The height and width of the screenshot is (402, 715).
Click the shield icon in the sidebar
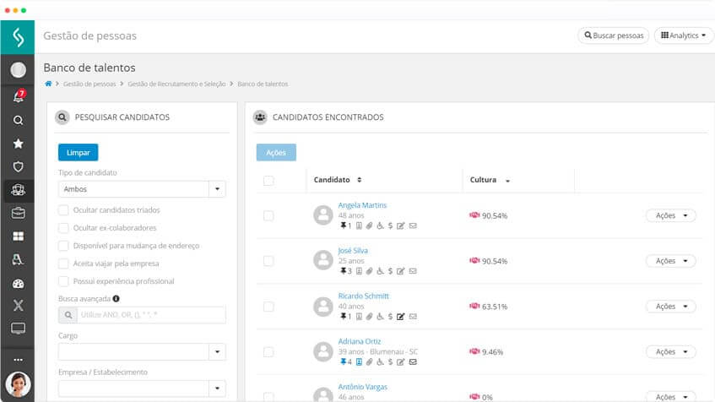(x=18, y=166)
